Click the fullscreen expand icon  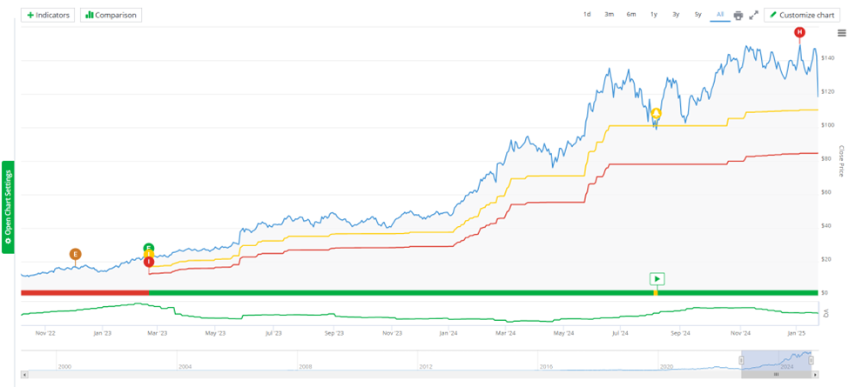point(753,16)
